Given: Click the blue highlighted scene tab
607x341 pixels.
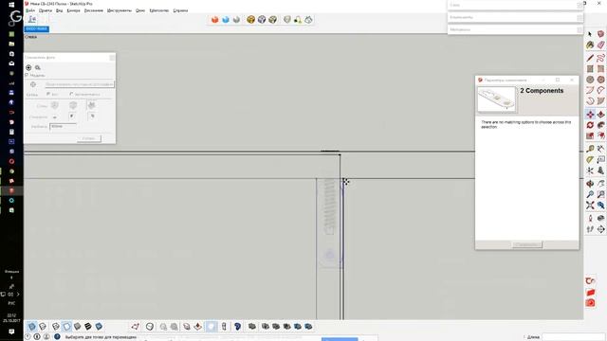Looking at the screenshot, I should coord(36,29).
